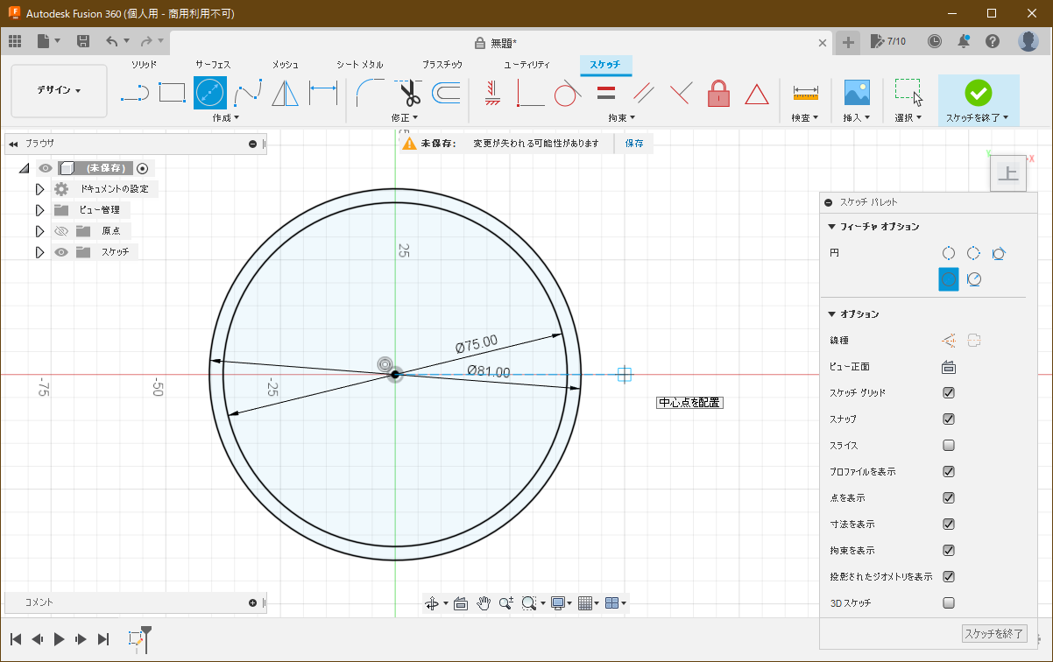
Task: Choose 2-point circle type in sketch palette
Action: [x=948, y=253]
